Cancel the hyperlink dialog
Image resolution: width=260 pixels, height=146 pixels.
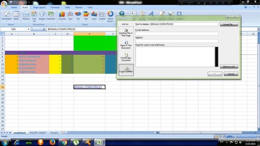pos(231,74)
